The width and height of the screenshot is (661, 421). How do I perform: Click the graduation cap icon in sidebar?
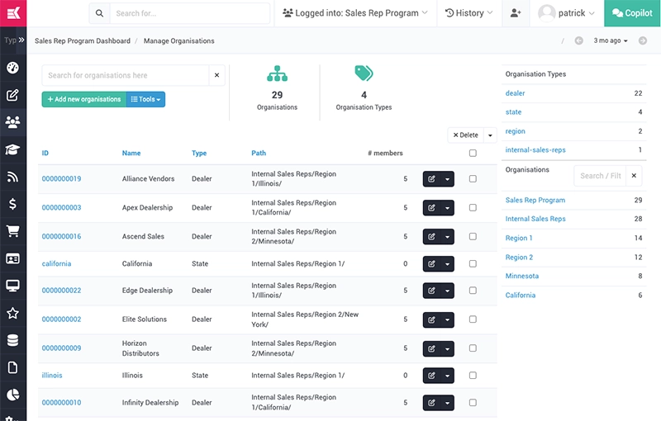click(12, 149)
